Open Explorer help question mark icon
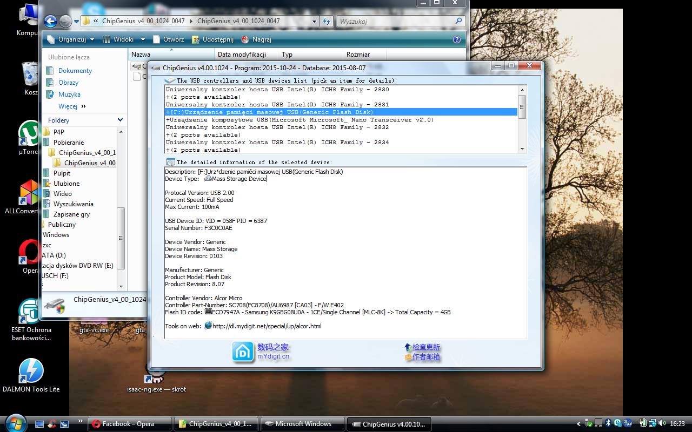 click(457, 39)
